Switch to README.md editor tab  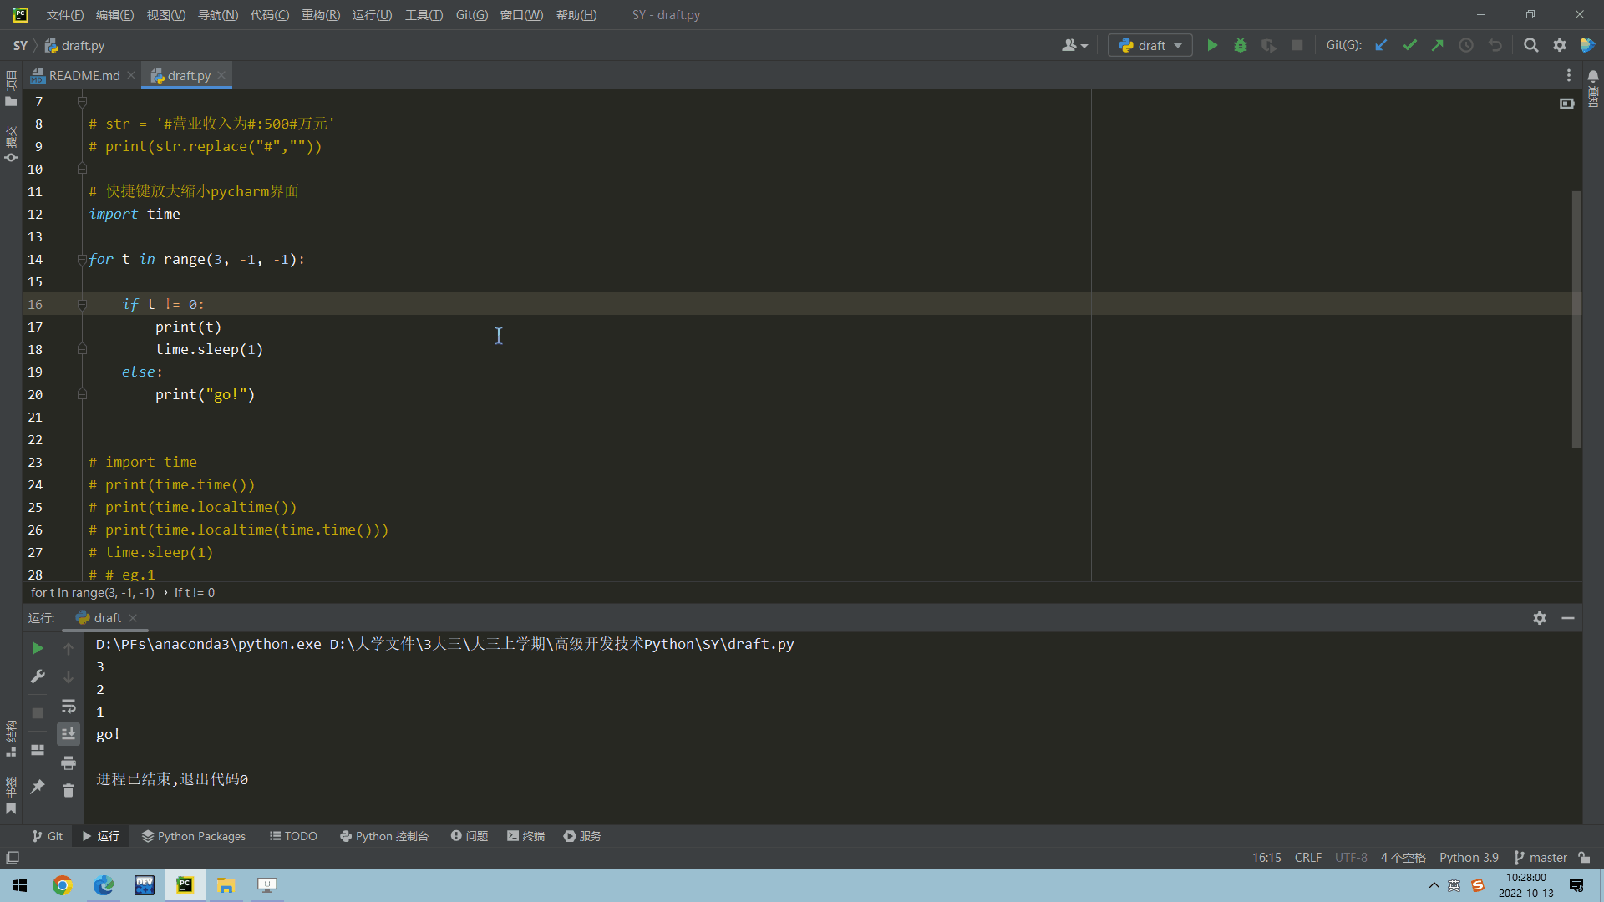tap(84, 76)
